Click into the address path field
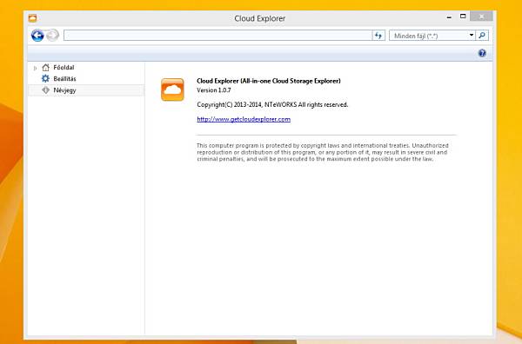 tap(217, 36)
